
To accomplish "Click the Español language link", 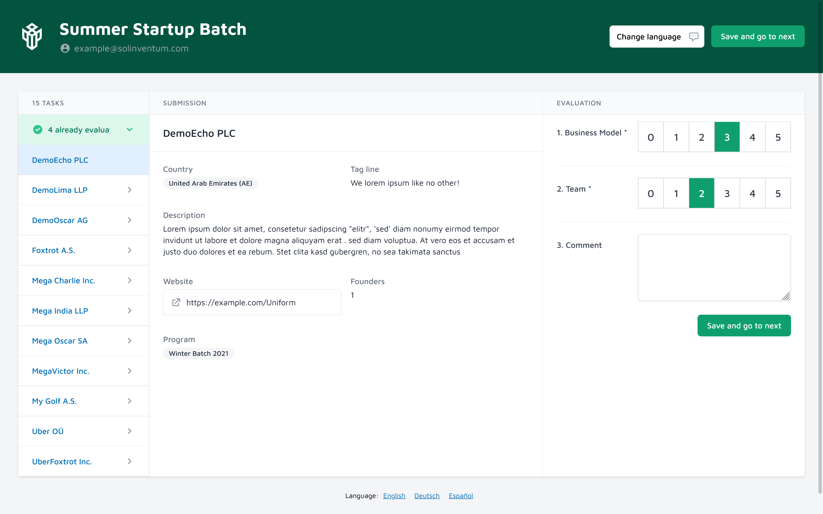I will pyautogui.click(x=460, y=496).
